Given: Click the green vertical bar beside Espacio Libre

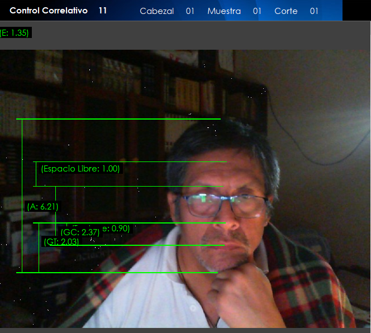Looking at the screenshot, I should (x=36, y=174).
